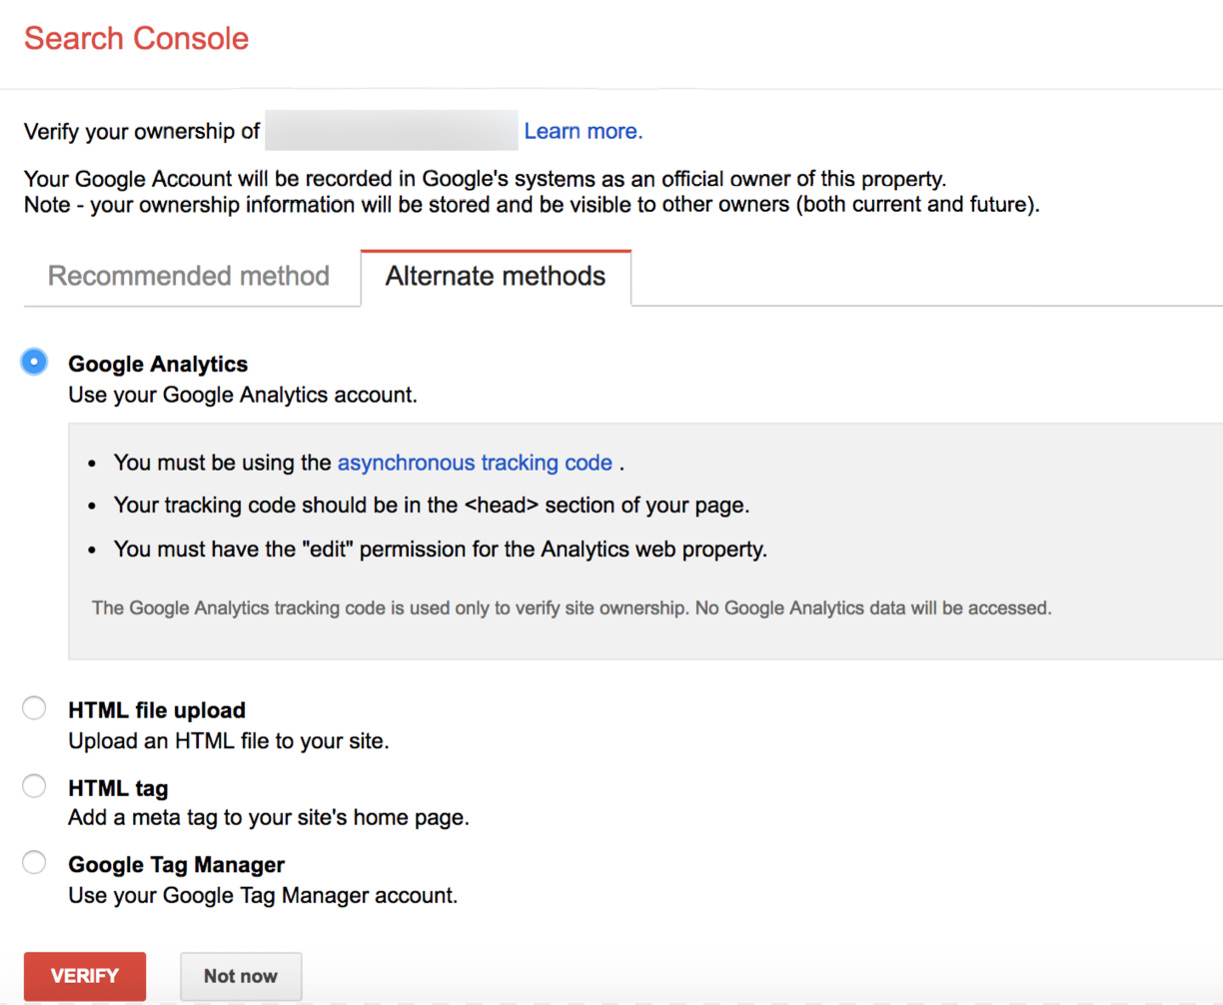
Task: Click the "HTML tag" option heading
Action: (x=118, y=788)
